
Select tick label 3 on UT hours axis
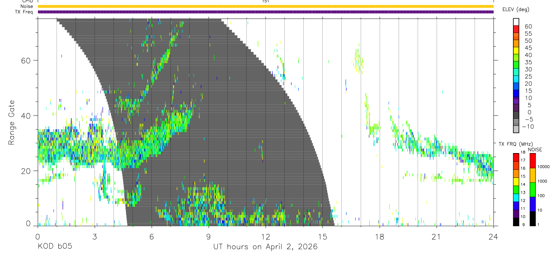pos(94,237)
